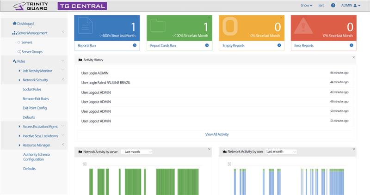Open Remote Exit Rules menu item

tap(36, 98)
